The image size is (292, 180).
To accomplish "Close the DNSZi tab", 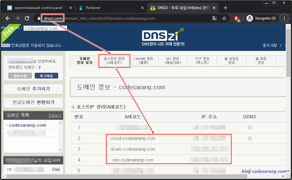I will (214, 8).
